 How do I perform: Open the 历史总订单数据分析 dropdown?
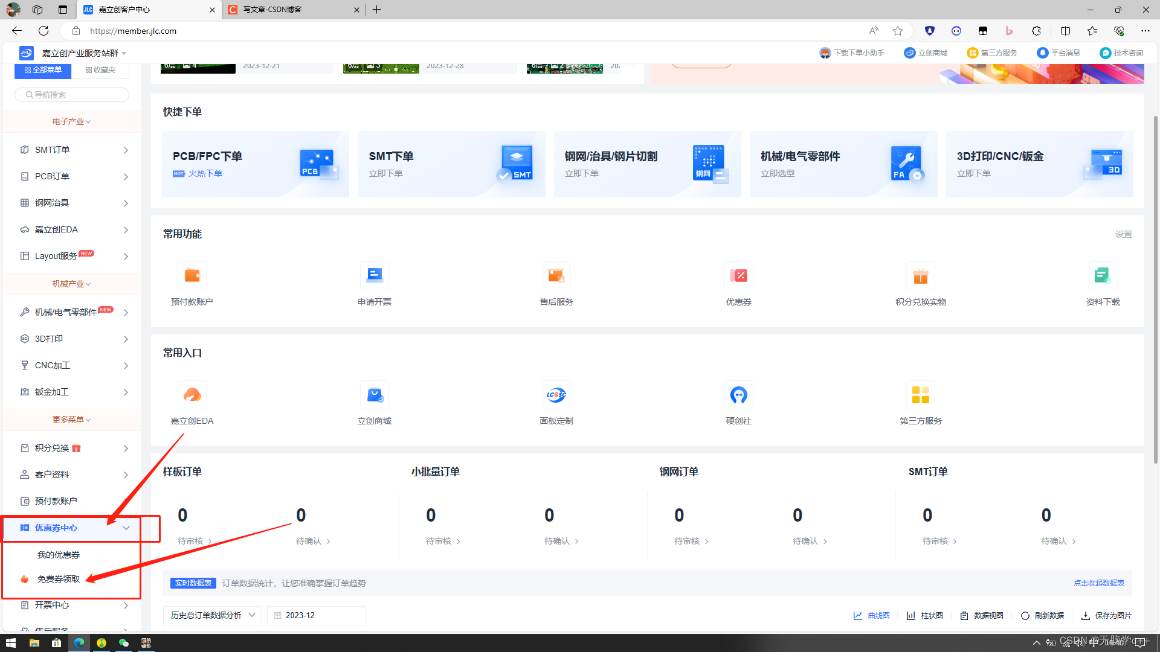(212, 615)
